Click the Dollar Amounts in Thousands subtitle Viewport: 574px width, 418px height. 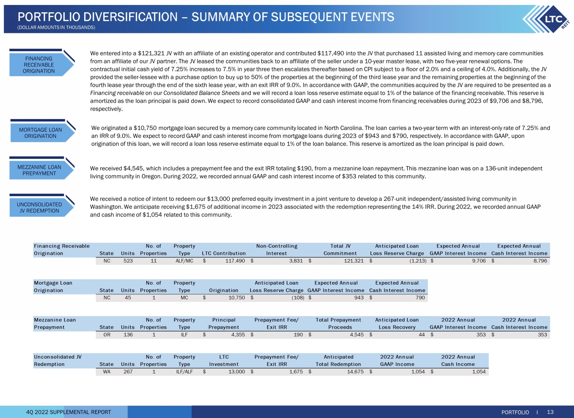click(x=56, y=28)
